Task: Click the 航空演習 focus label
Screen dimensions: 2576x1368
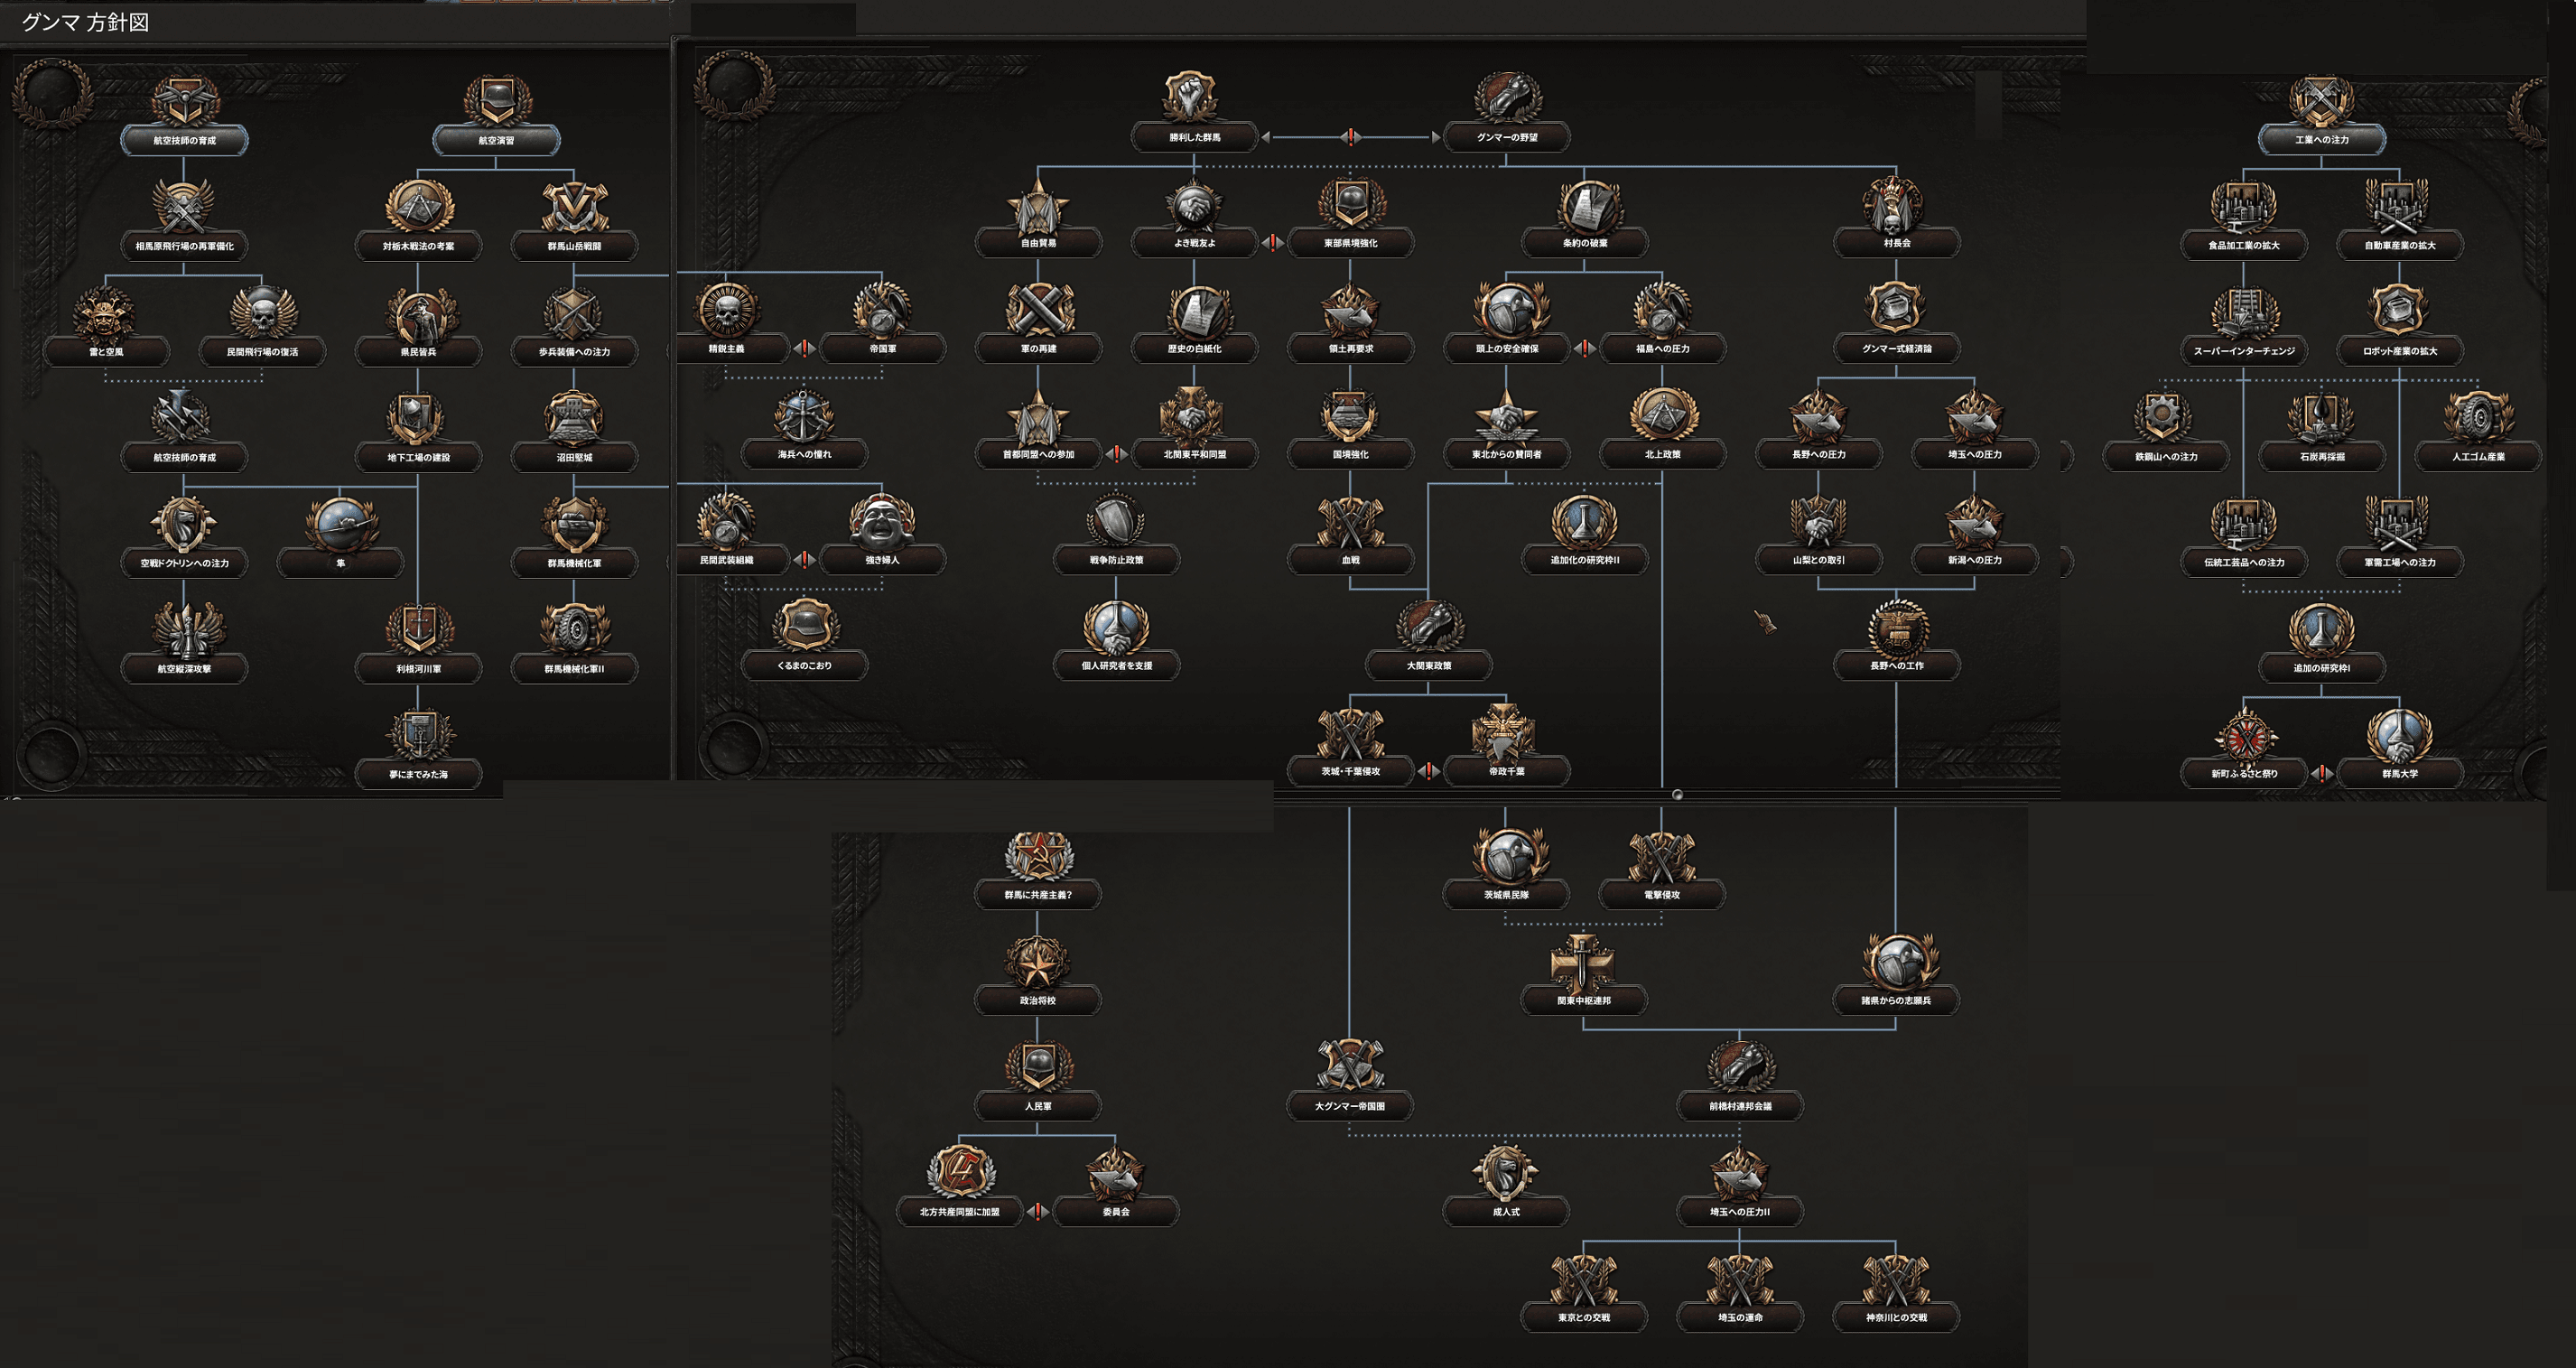Action: pyautogui.click(x=496, y=141)
